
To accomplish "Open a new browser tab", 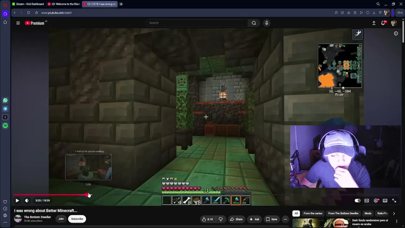I will point(121,4).
